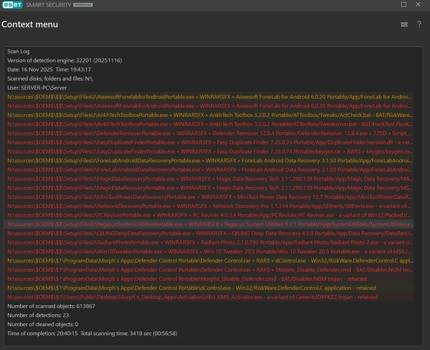
Task: Select the NetworkDiscoveryPortable.exe detection entry
Action: pyautogui.click(x=210, y=206)
